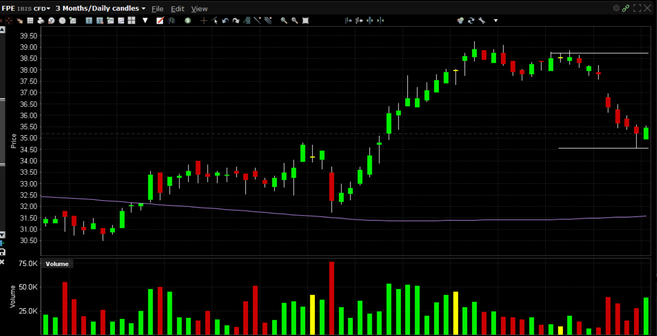Select the crosshair cursor tool
Viewport: 657px width, 336px height.
(204, 21)
